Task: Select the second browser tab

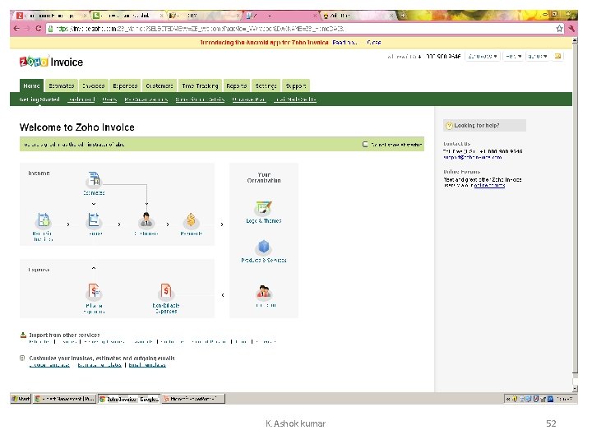Action: pos(128,16)
